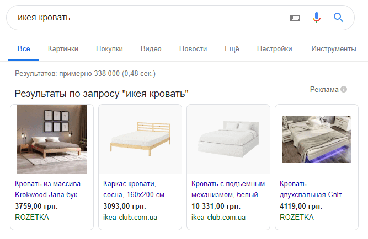The image size is (368, 239).
Task: Click ikea-club.com.ua under the pine frame
Action: coord(130,217)
